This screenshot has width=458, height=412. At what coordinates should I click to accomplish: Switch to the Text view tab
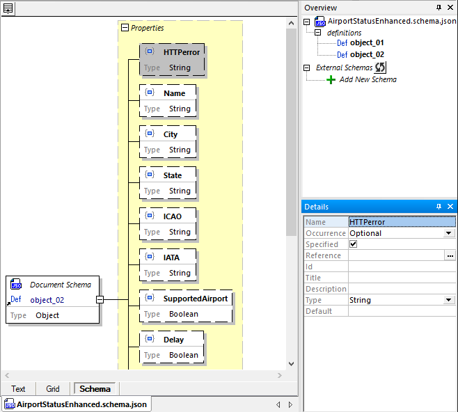18,389
